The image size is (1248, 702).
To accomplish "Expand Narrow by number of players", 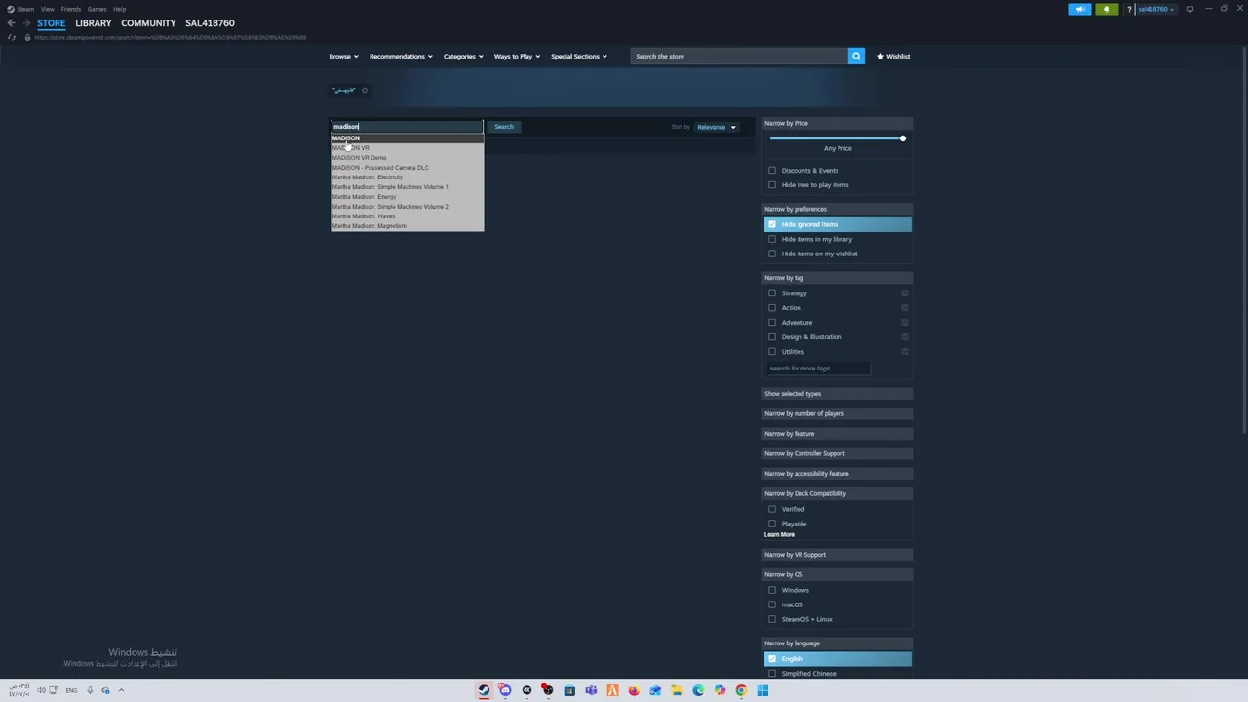I will [838, 413].
